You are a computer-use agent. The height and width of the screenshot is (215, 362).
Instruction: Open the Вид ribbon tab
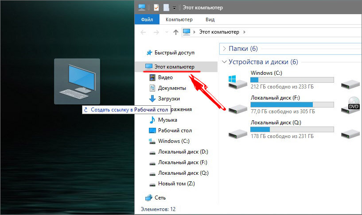pyautogui.click(x=210, y=19)
